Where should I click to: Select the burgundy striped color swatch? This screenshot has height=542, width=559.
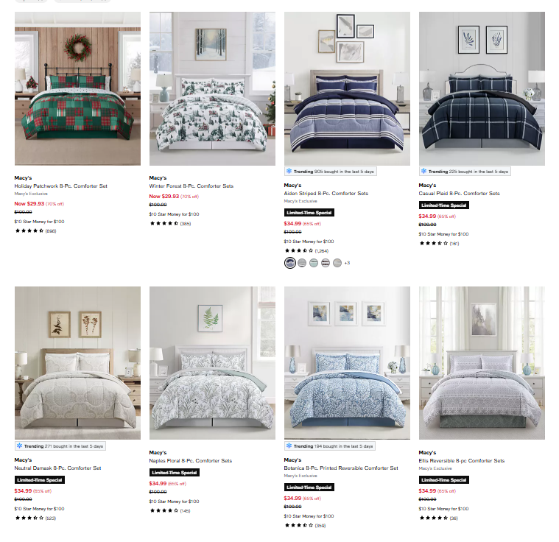(x=326, y=263)
